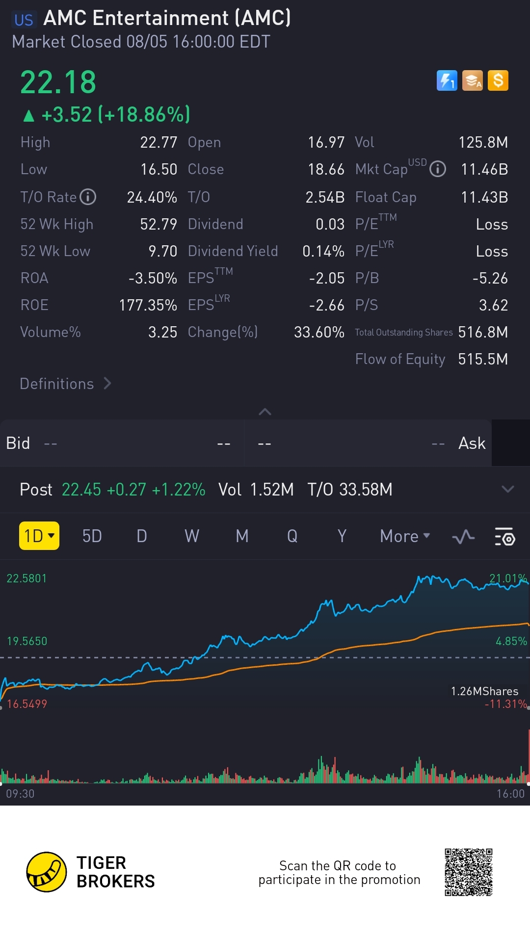Tap the yellow dollar sign badge icon
Image resolution: width=530 pixels, height=939 pixels.
click(x=498, y=80)
